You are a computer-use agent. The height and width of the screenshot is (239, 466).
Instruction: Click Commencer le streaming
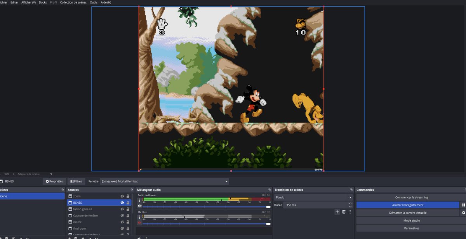tap(410, 197)
